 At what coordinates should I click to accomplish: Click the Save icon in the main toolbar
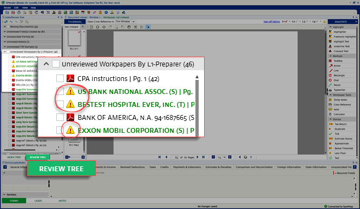pos(7,12)
